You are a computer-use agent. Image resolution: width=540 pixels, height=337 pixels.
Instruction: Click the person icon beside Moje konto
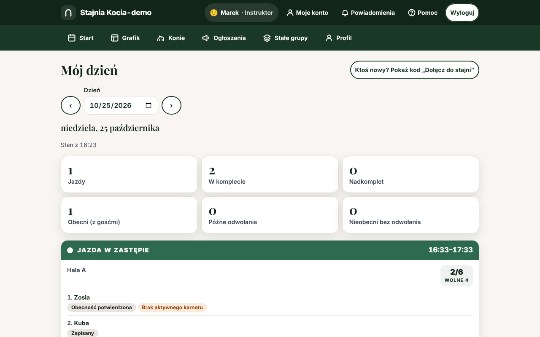[x=290, y=13]
